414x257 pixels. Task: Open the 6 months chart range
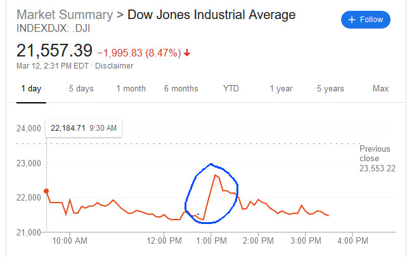tap(181, 89)
